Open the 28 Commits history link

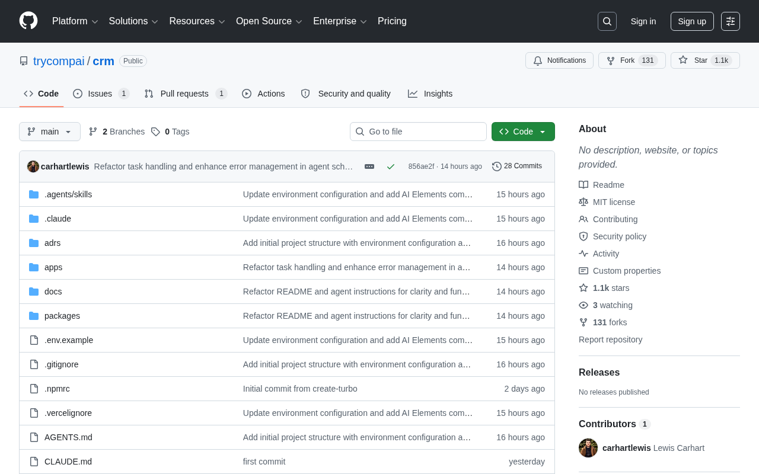(517, 166)
